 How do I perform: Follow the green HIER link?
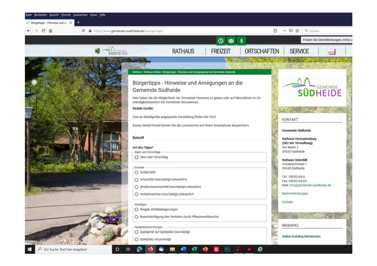[212, 117]
